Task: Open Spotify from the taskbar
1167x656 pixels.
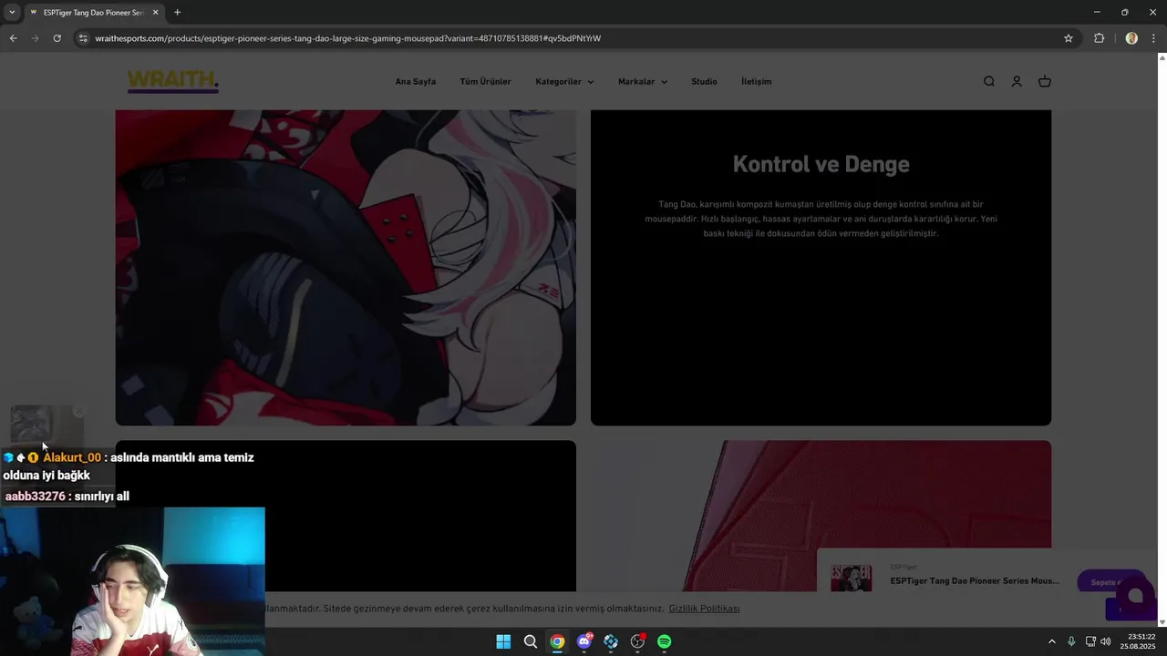Action: (x=665, y=641)
